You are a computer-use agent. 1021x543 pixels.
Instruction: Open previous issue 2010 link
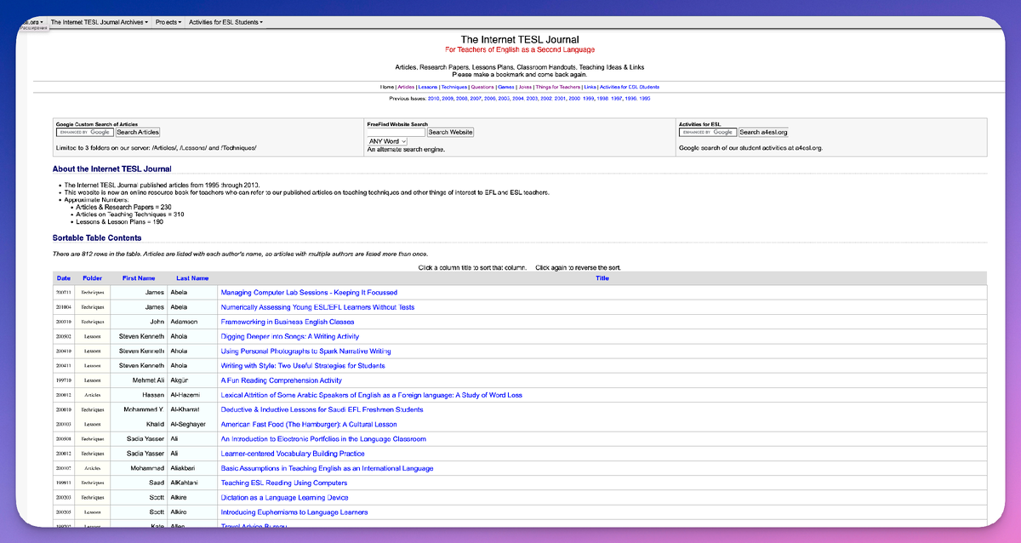(x=434, y=99)
